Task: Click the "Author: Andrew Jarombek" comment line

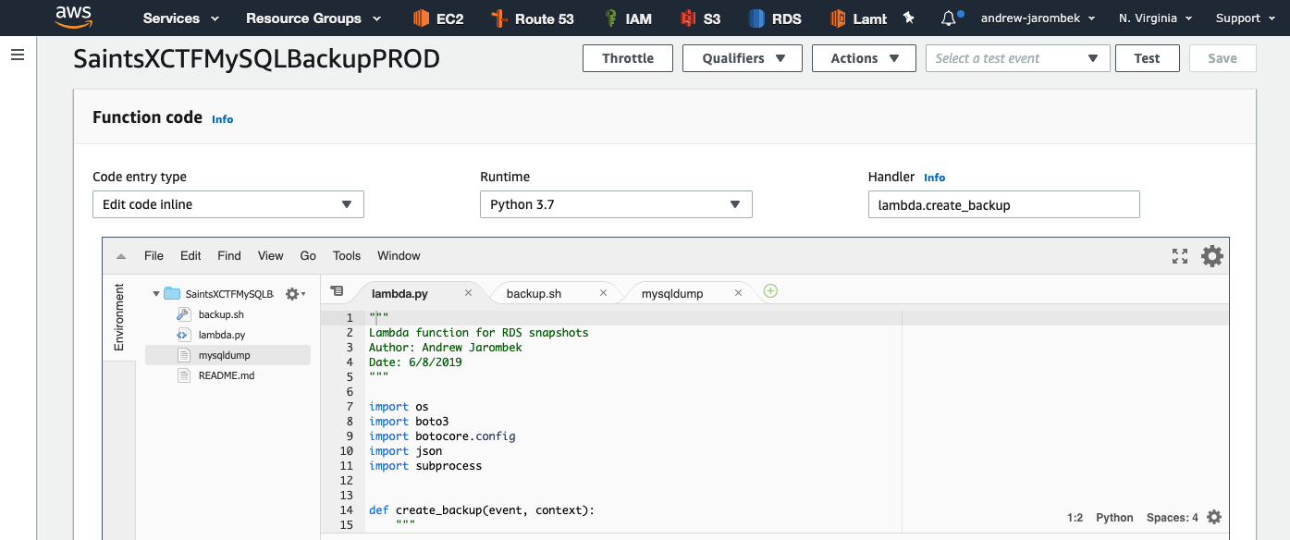Action: [x=446, y=348]
